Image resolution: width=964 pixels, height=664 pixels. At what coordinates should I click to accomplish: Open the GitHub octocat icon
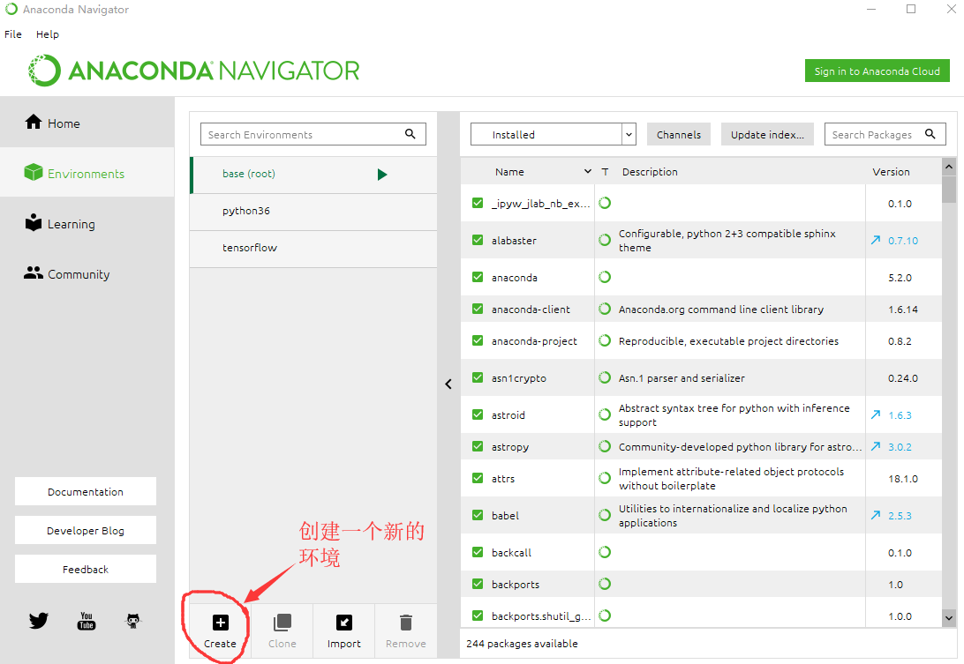pyautogui.click(x=133, y=621)
